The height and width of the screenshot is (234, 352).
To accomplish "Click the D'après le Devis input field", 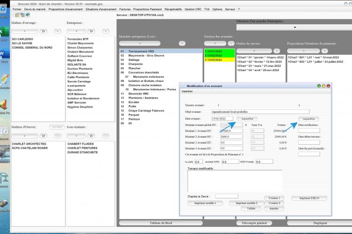I will click(227, 197).
